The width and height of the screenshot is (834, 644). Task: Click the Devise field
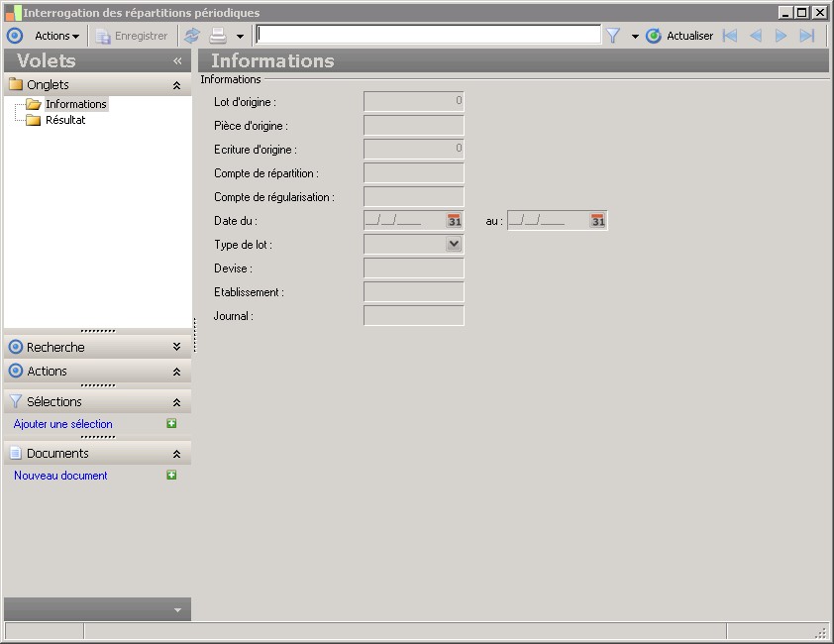(x=413, y=268)
